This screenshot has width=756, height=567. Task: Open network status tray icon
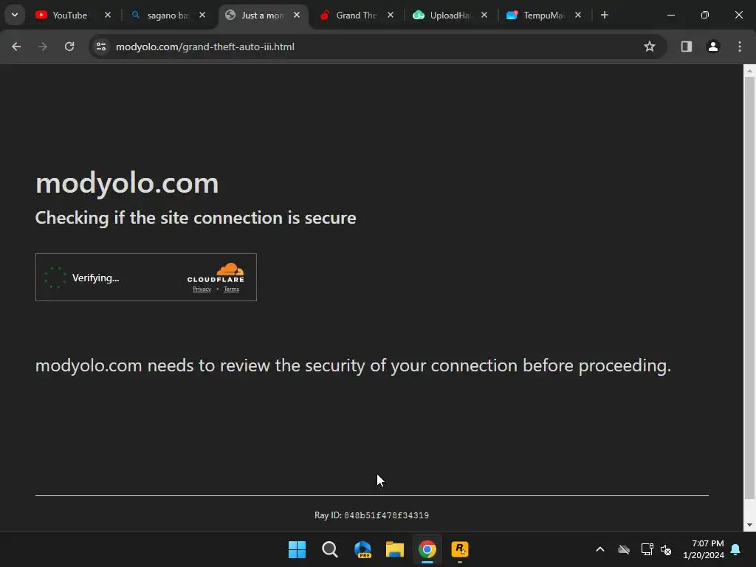click(x=647, y=549)
